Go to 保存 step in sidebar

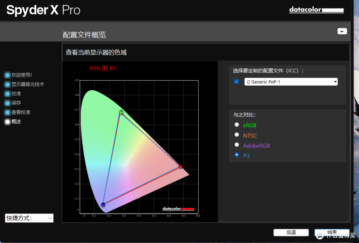[x=16, y=103]
